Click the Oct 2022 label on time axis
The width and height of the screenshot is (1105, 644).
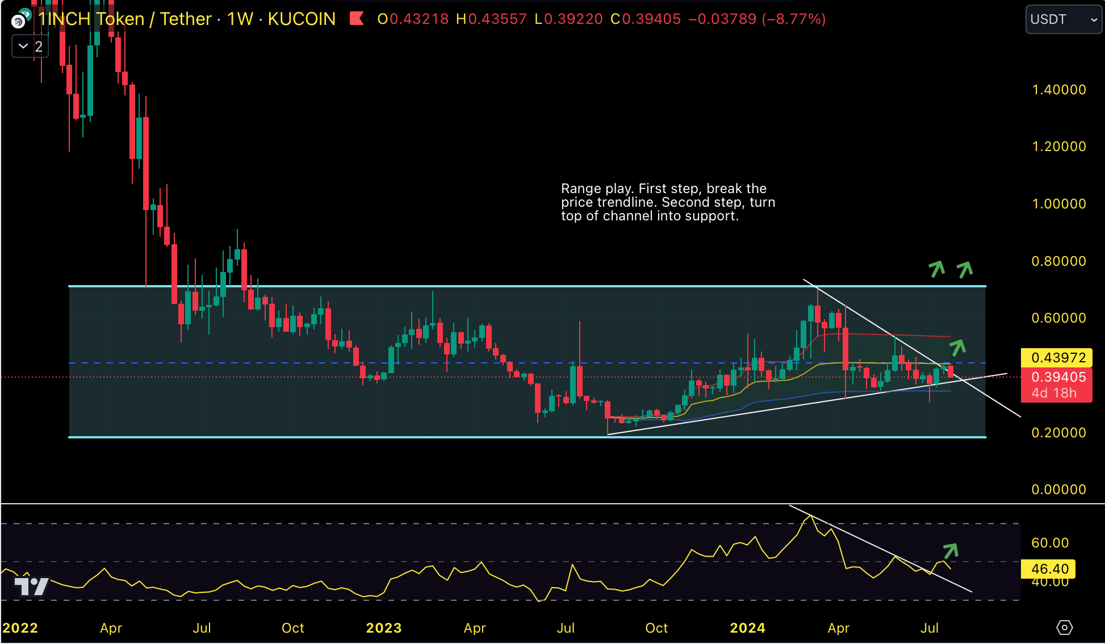point(293,628)
